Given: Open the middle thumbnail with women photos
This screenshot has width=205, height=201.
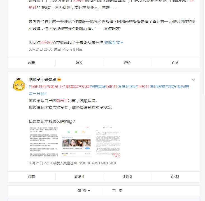Looking at the screenshot, I should tap(76, 142).
